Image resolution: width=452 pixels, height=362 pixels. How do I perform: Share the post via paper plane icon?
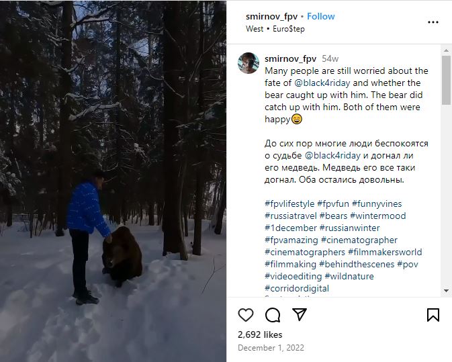pyautogui.click(x=300, y=315)
